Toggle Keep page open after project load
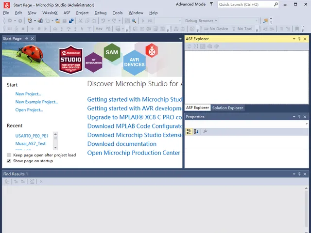The image size is (311, 233). tap(9, 155)
